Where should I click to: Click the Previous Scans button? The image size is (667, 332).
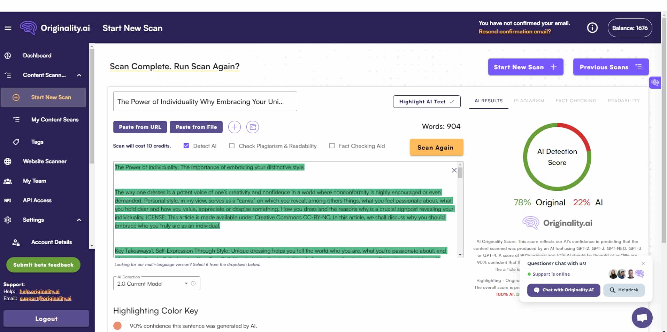pyautogui.click(x=611, y=67)
